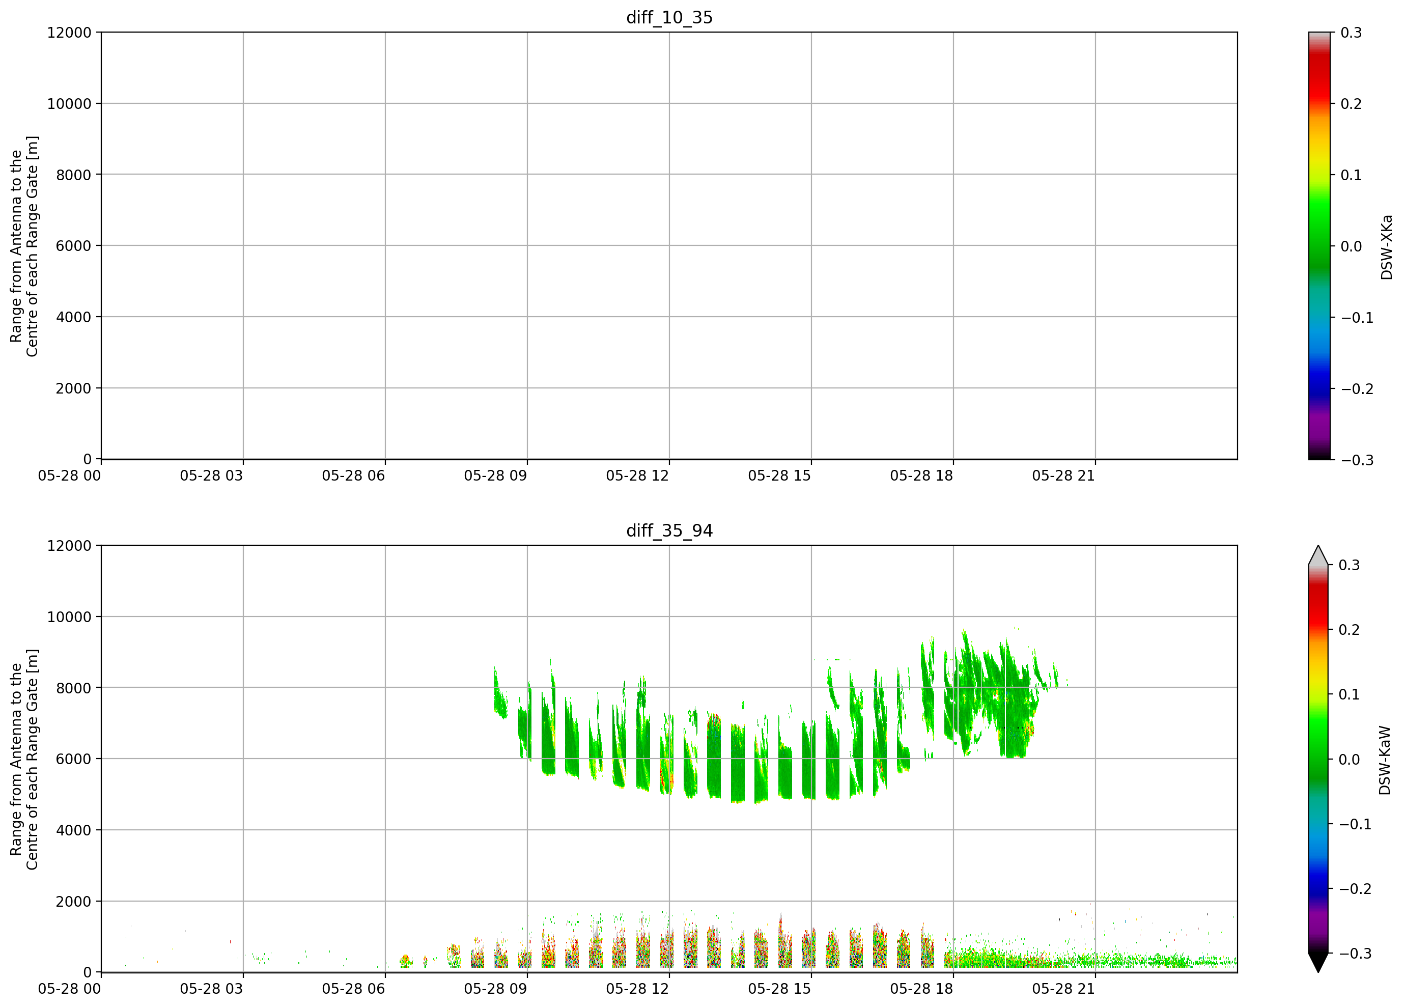1404x1007 pixels.
Task: Click '05-28 15' time label under diff_35_94
Action: pos(779,989)
